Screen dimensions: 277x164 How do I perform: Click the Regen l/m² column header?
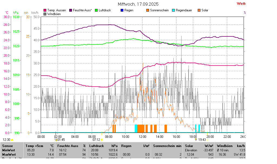click(x=135, y=146)
